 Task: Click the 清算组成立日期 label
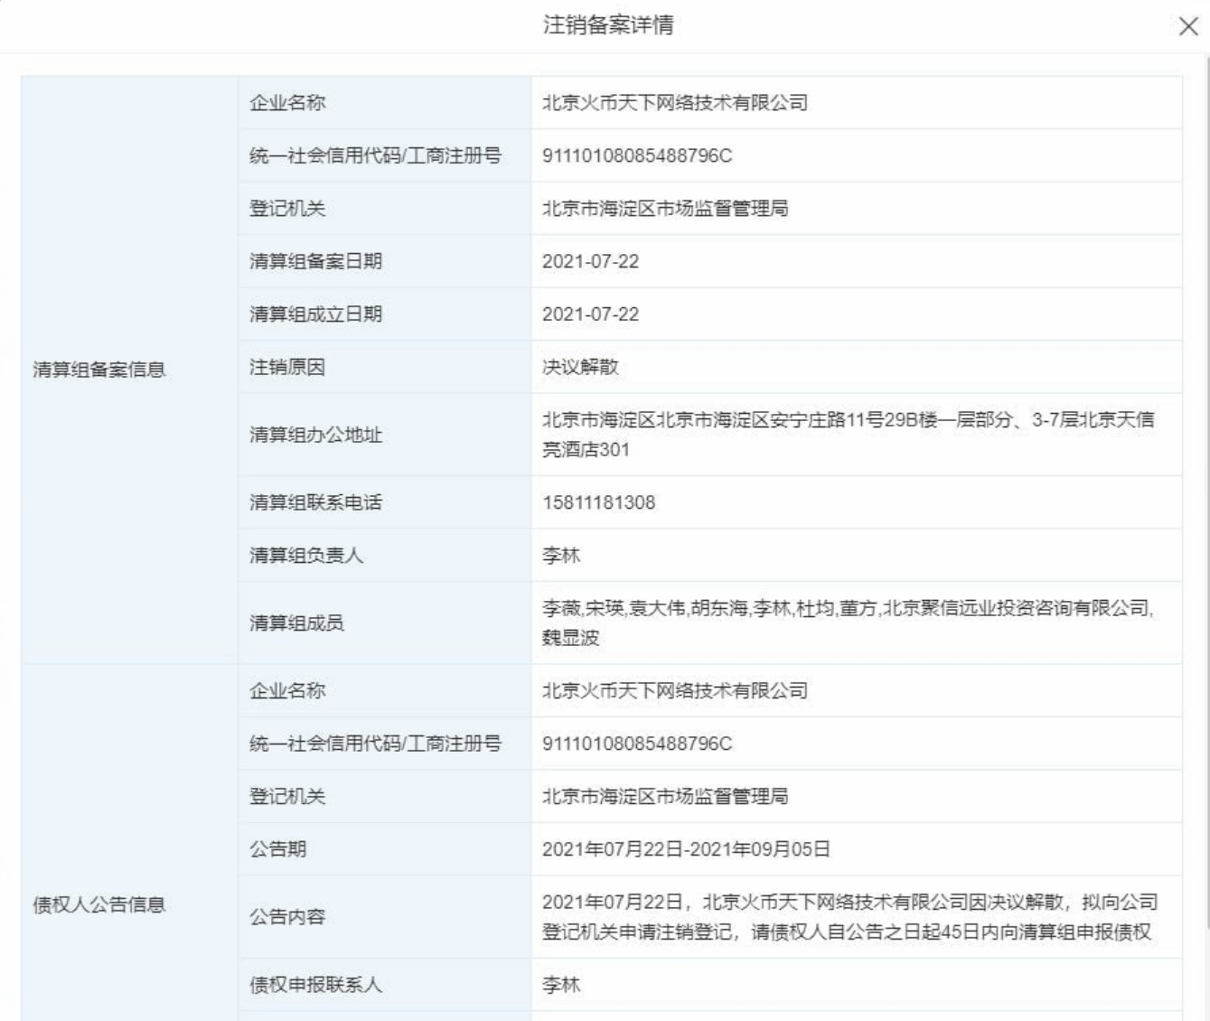point(315,314)
